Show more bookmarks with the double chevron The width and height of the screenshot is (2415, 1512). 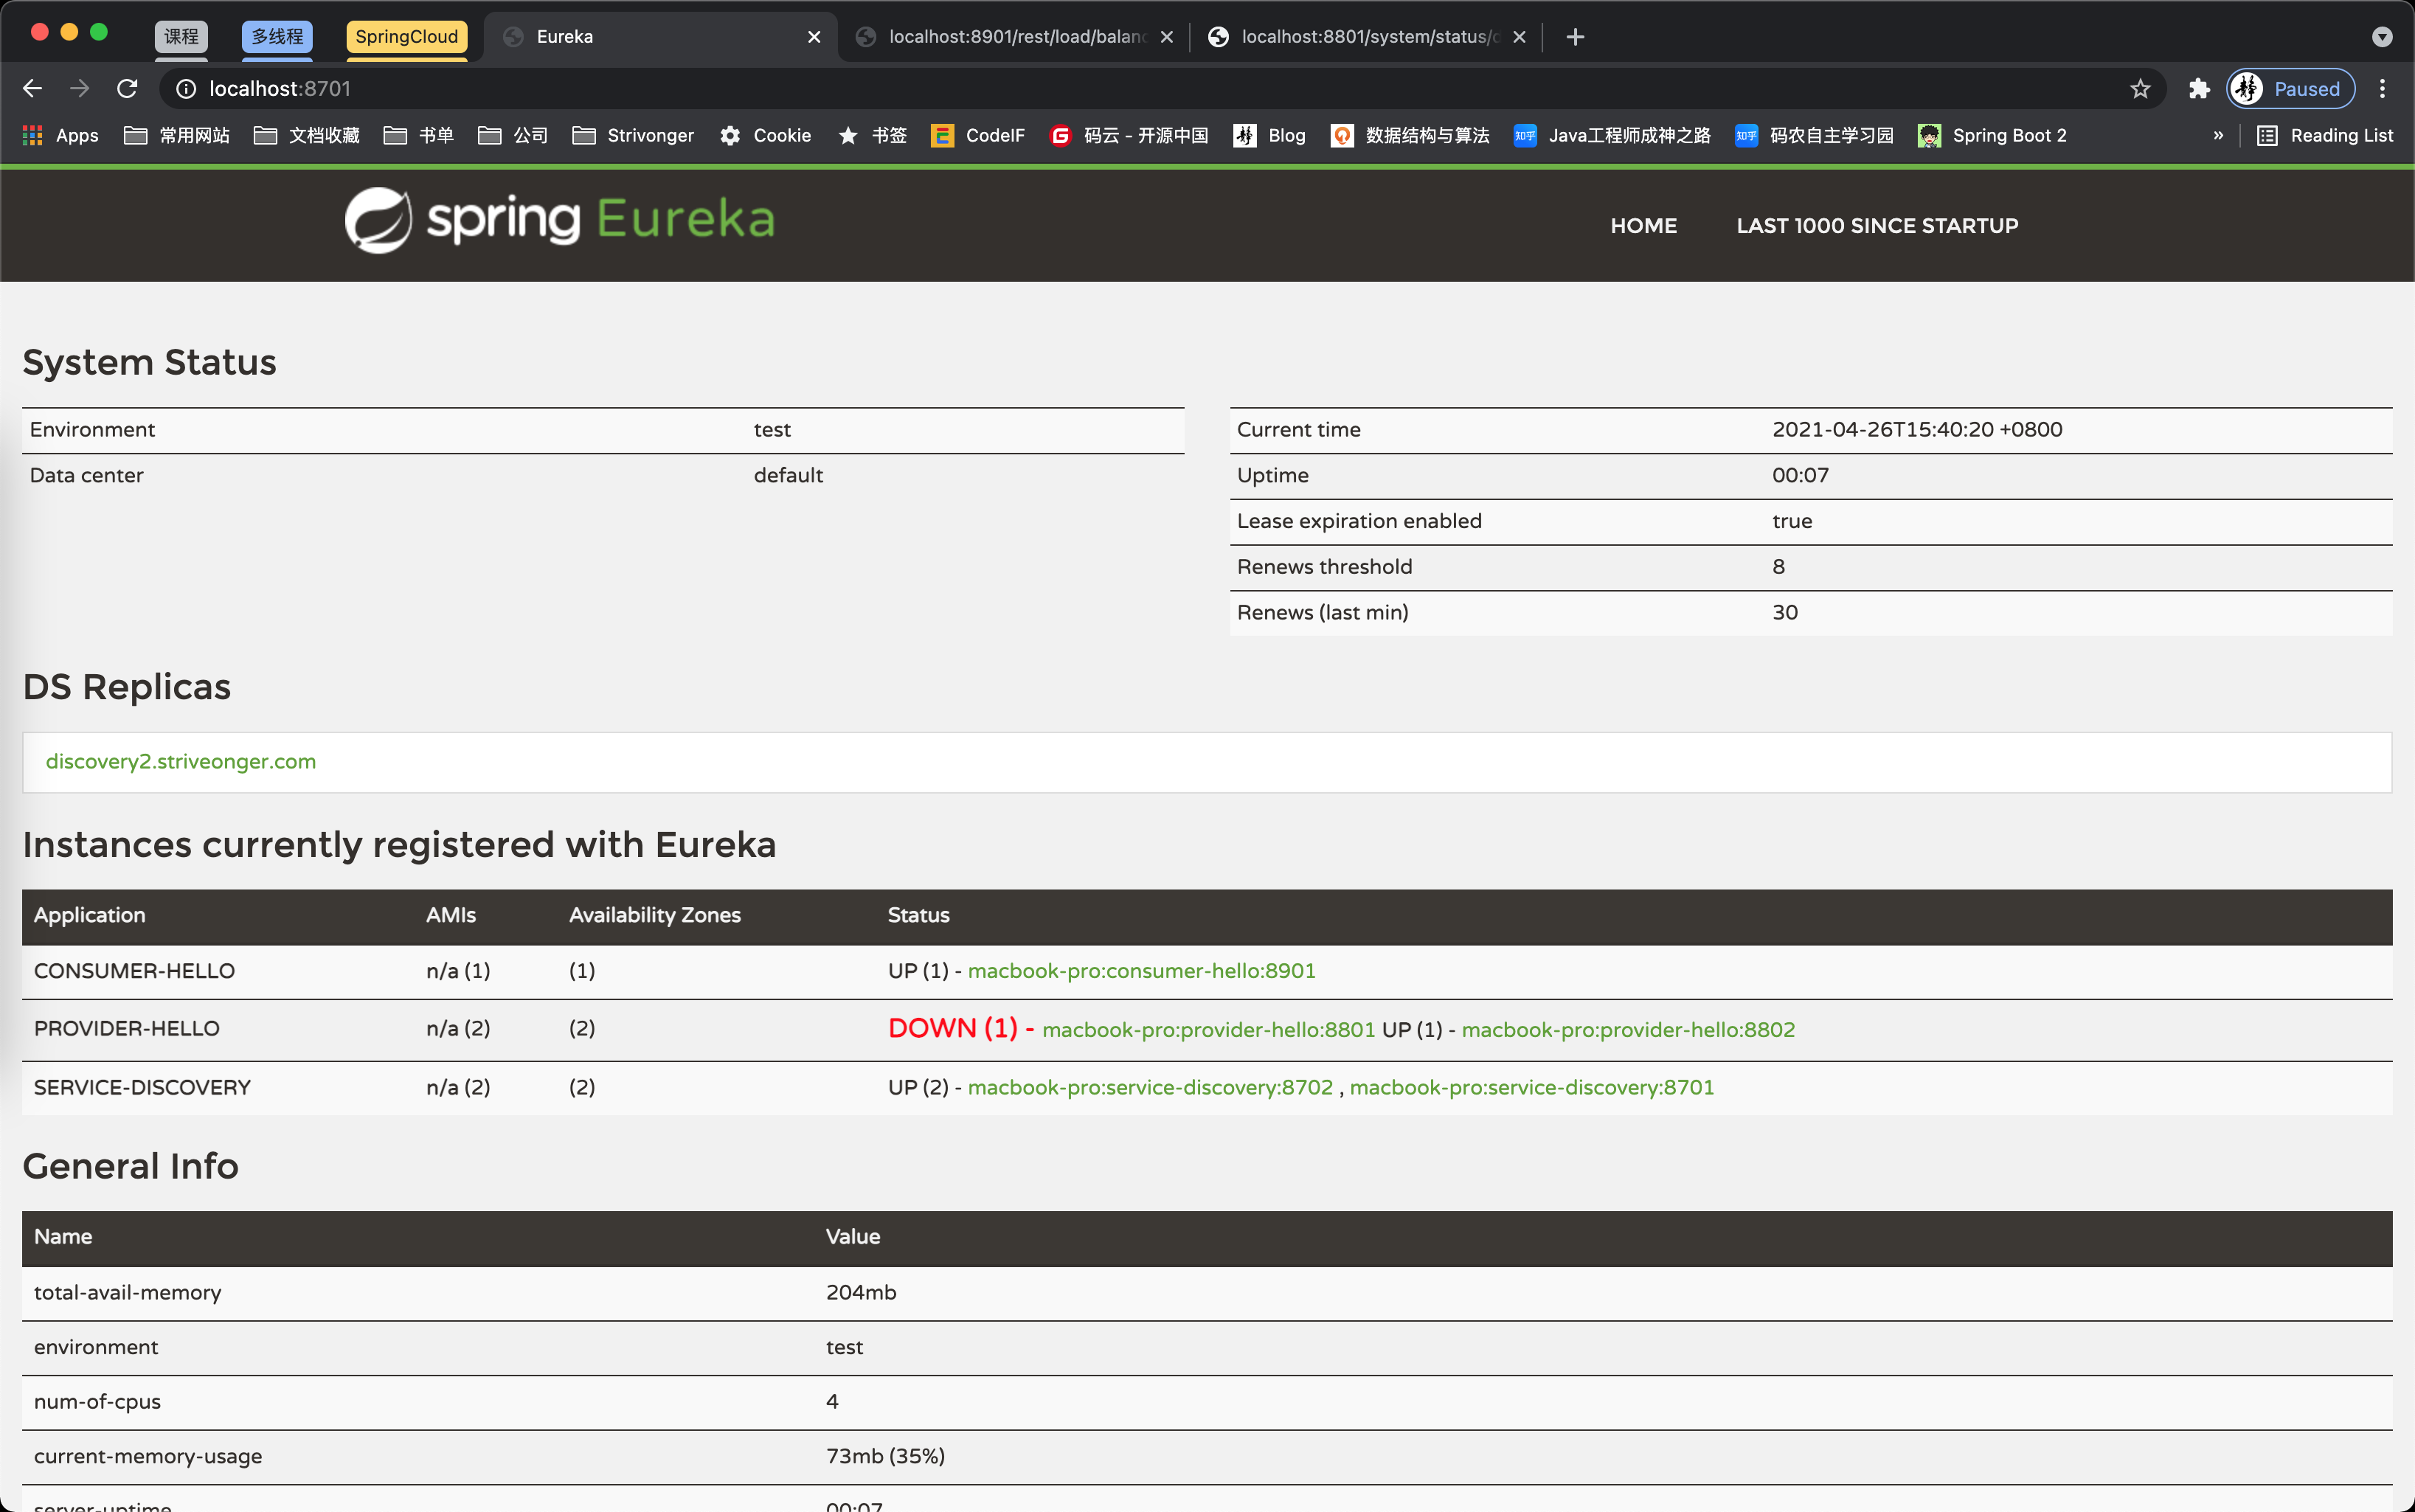(2218, 135)
